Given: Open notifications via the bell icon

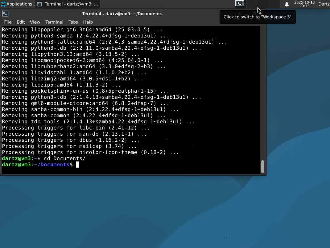Looking at the screenshot, I should (x=286, y=4).
